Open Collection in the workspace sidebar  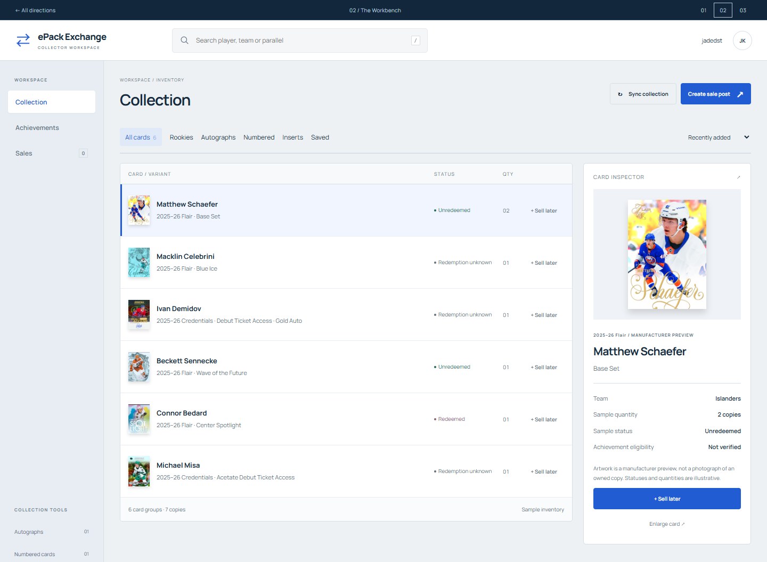52,102
